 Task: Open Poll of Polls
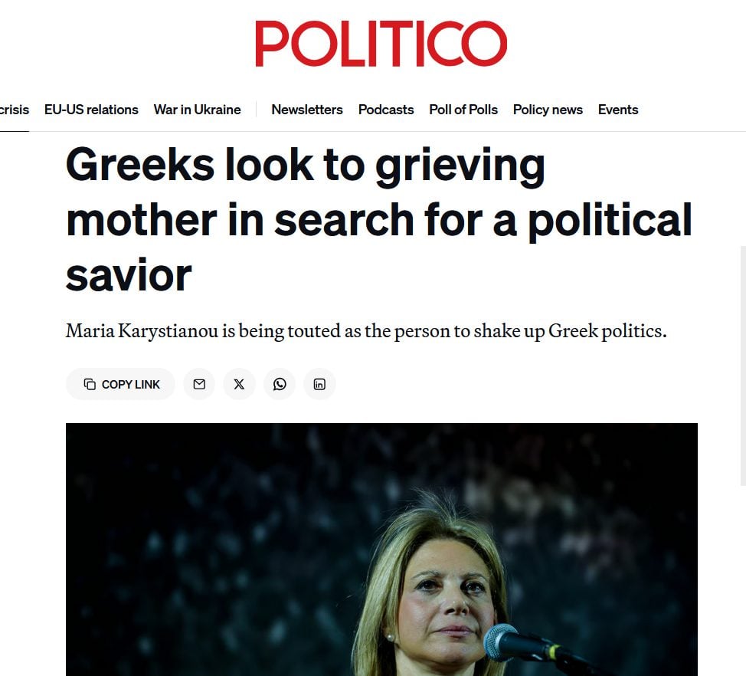tap(463, 110)
